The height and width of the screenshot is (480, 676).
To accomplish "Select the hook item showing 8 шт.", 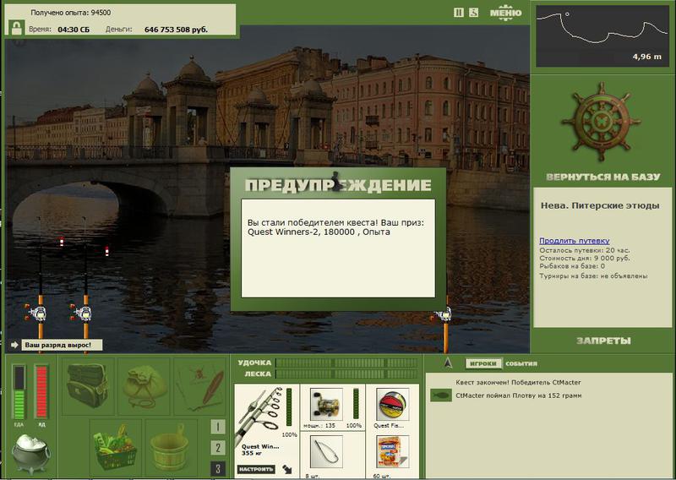I will (x=326, y=452).
